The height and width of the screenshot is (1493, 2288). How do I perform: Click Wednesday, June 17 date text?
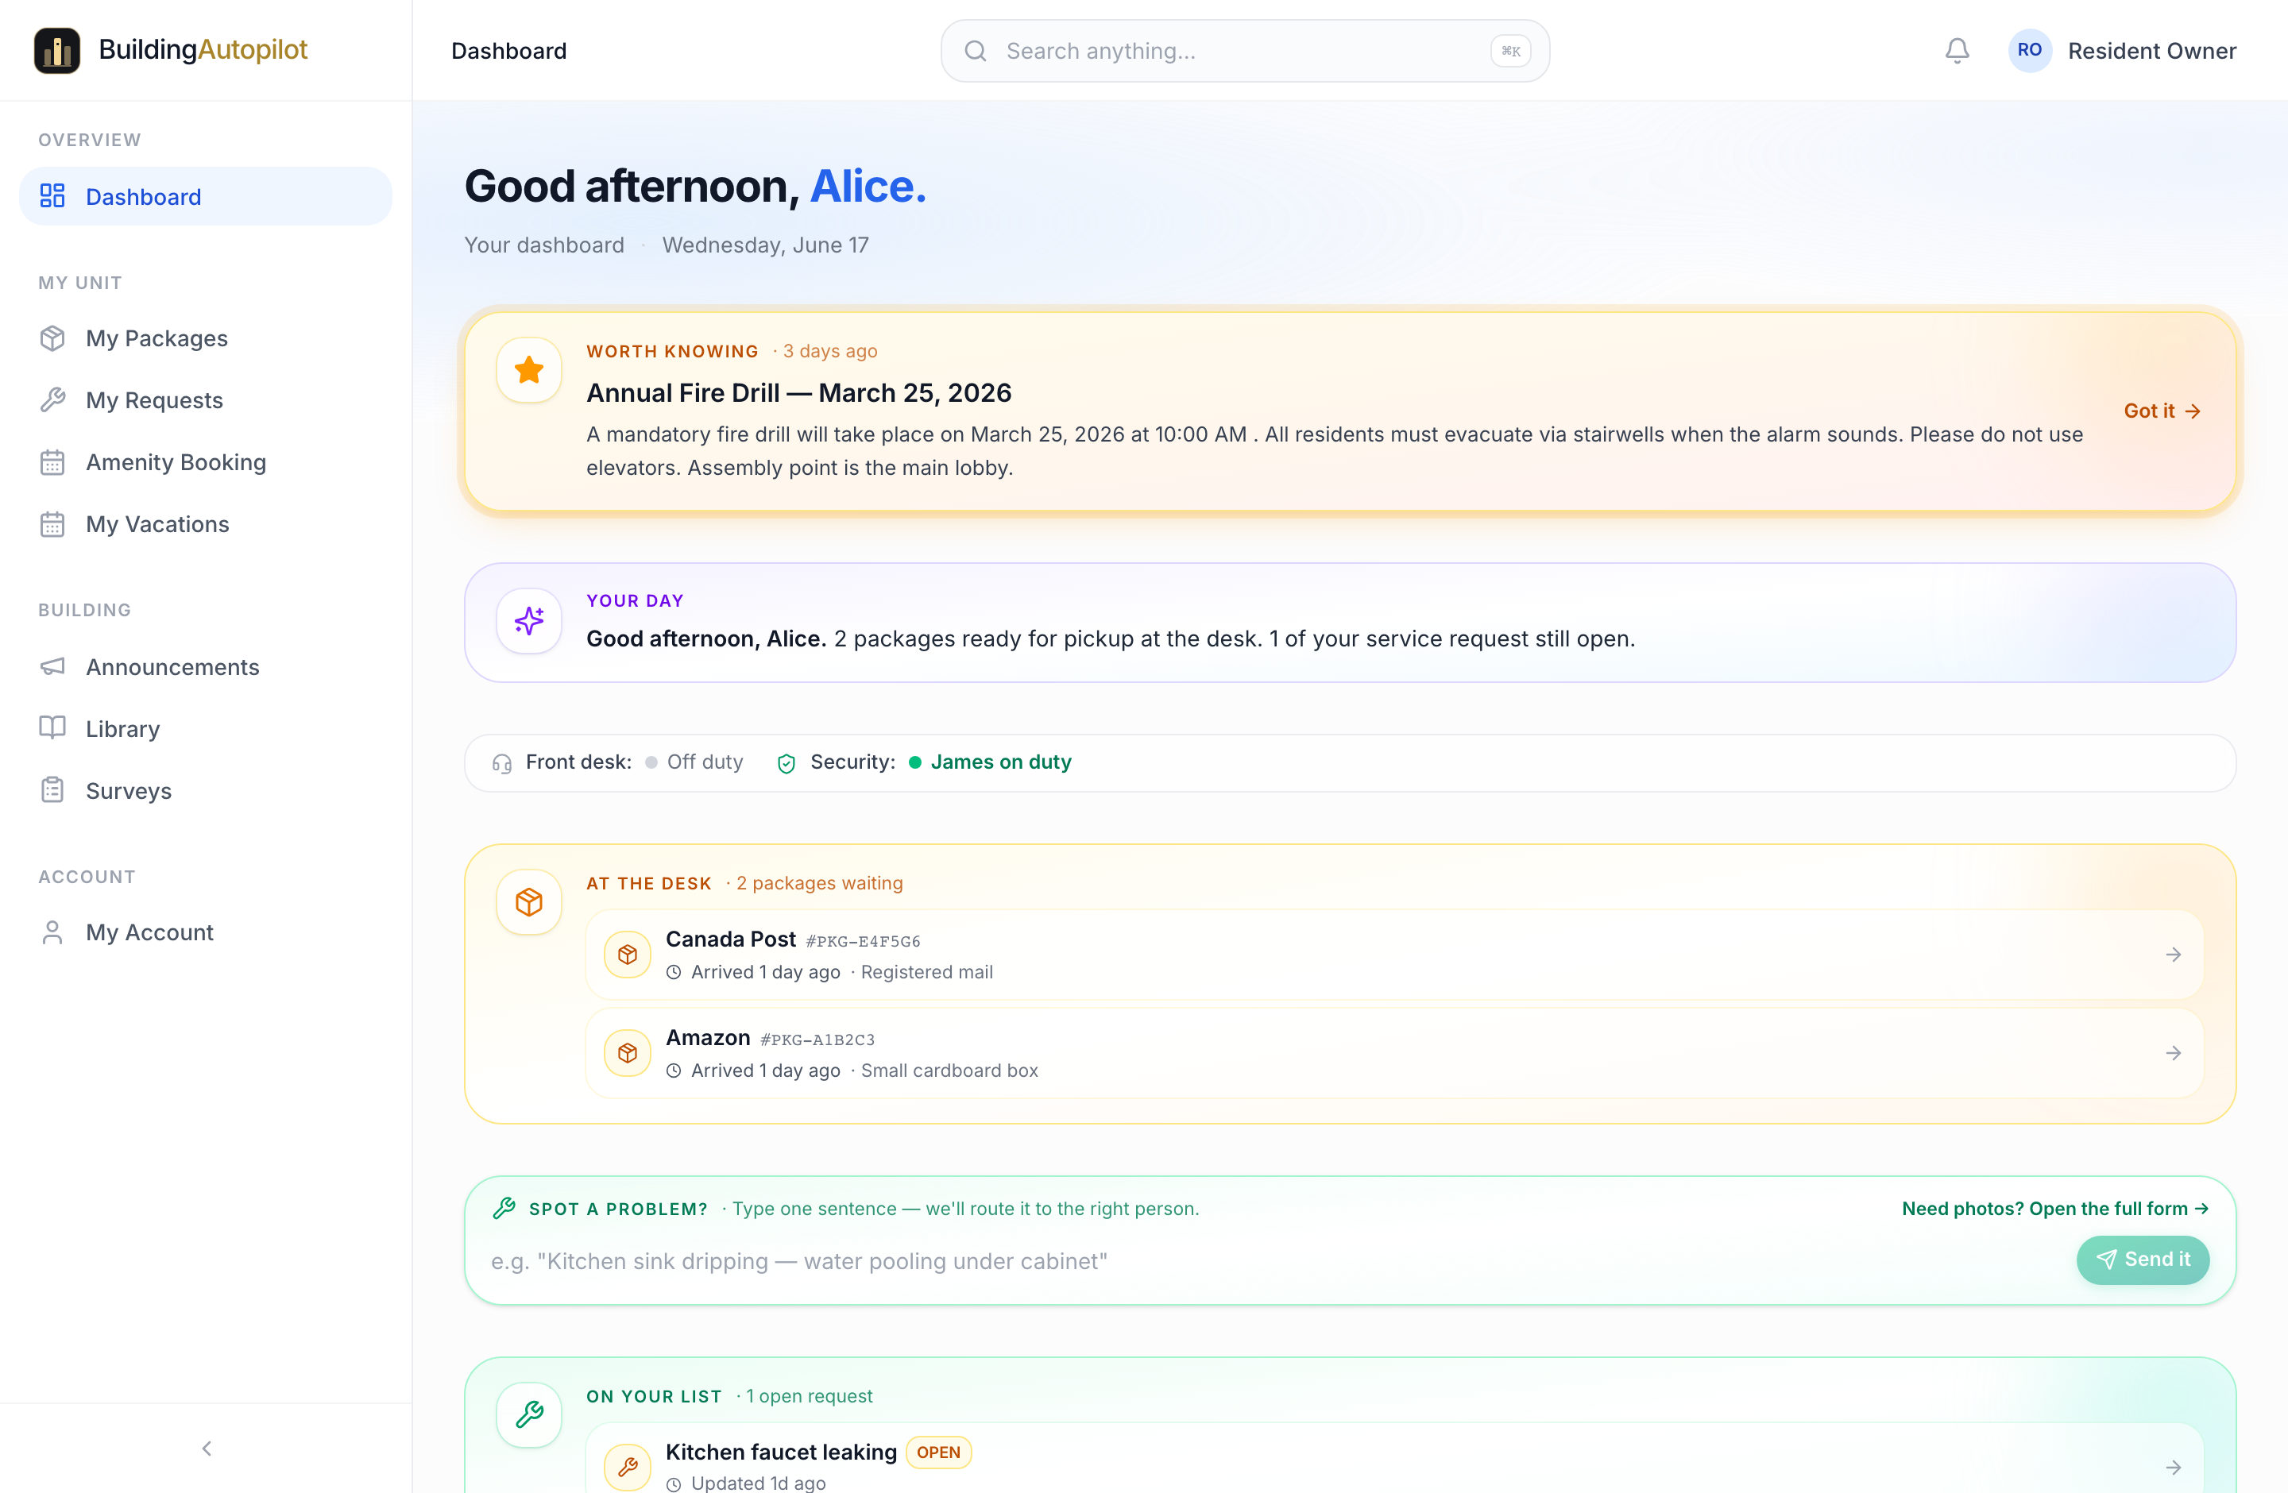coord(765,245)
